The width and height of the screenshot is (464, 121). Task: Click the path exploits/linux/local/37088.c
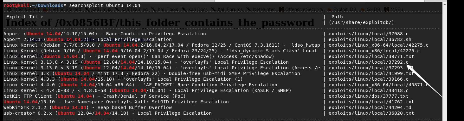coord(368,34)
